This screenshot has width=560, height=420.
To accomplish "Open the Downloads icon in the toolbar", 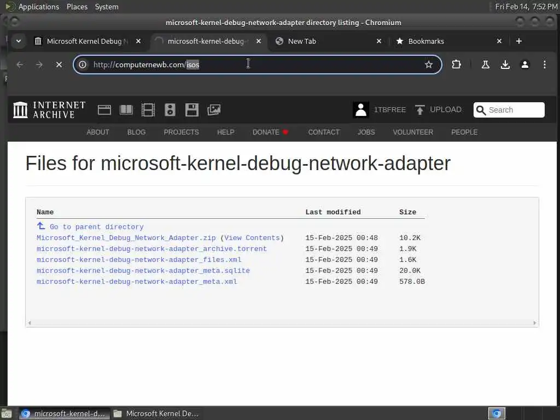I will [x=505, y=65].
